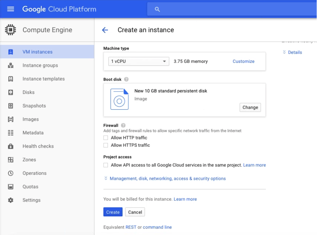Click the Operations clock icon
The height and width of the screenshot is (235, 317).
pos(10,173)
